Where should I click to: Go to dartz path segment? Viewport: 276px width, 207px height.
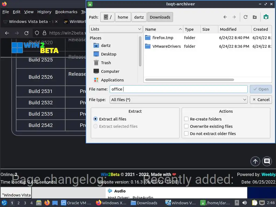click(139, 17)
